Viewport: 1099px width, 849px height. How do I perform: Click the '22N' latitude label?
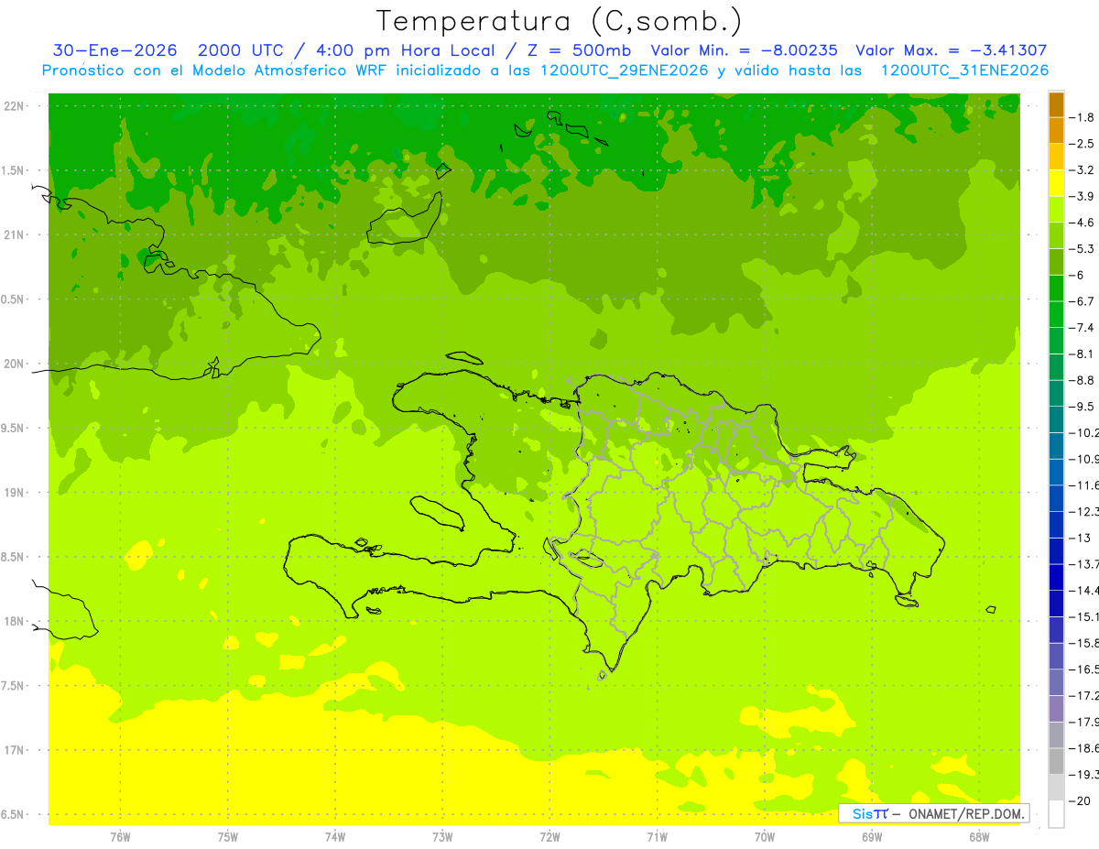click(14, 106)
